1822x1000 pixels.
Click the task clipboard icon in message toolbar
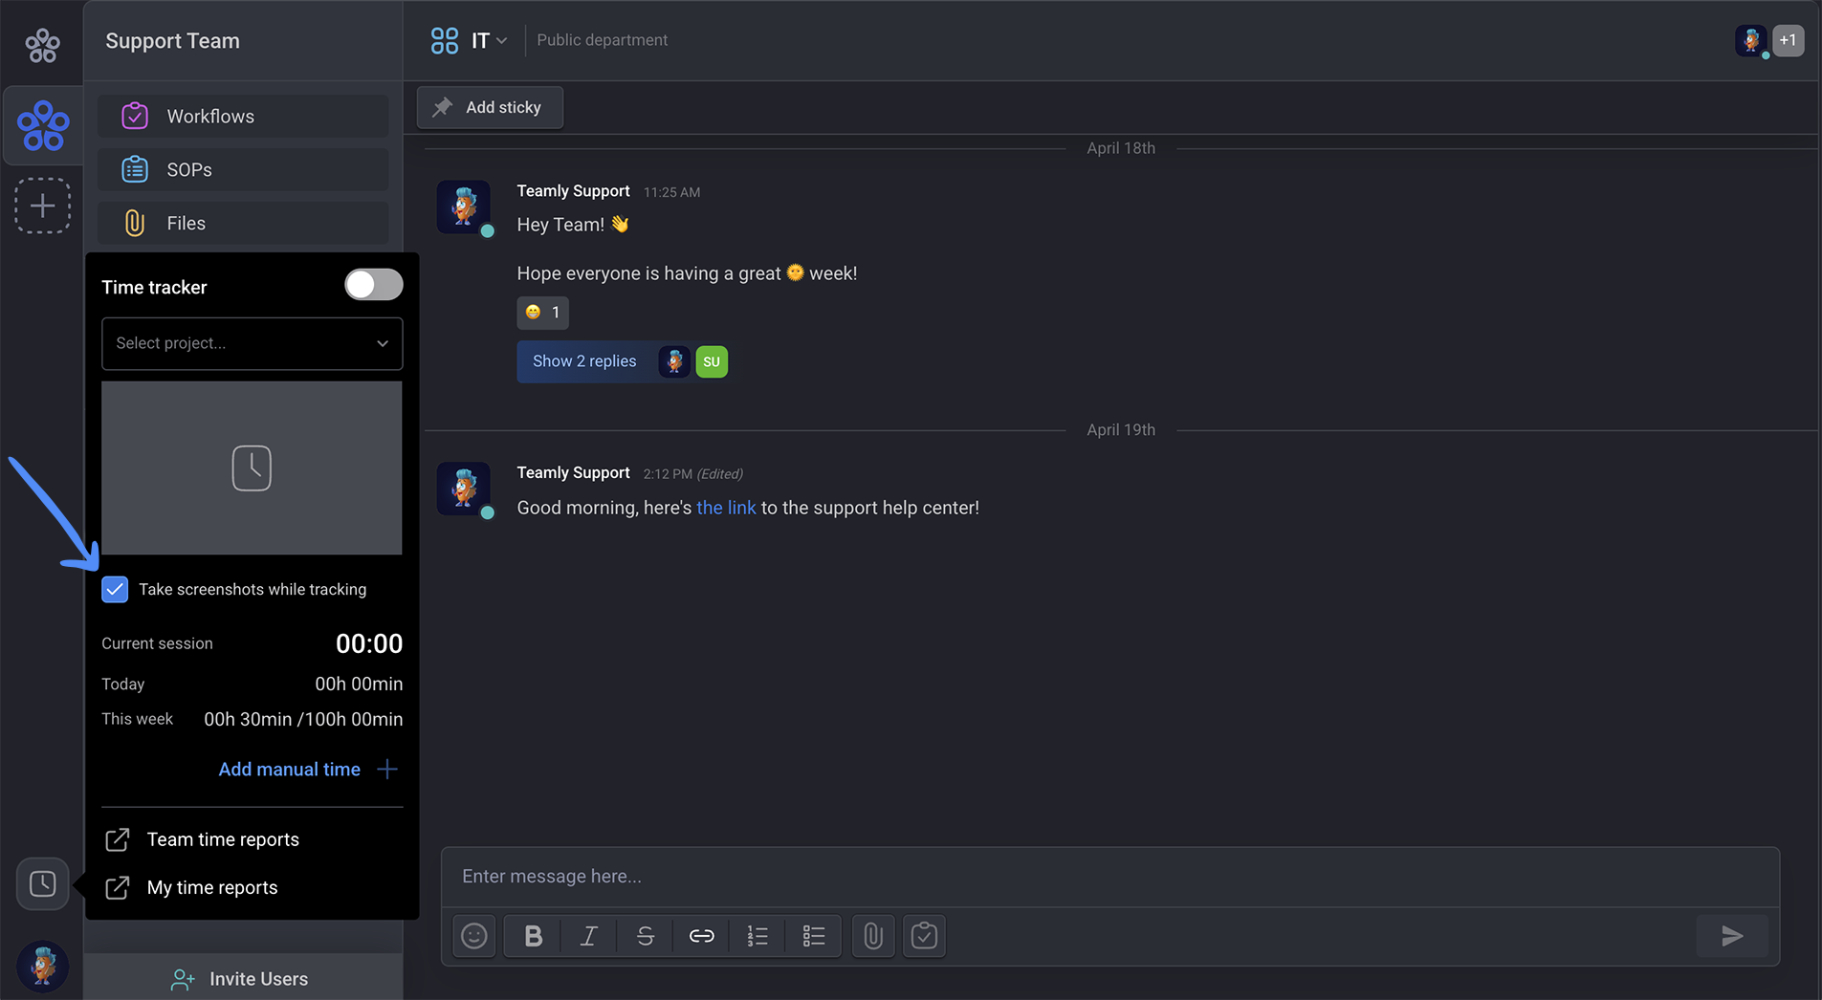[x=924, y=936]
